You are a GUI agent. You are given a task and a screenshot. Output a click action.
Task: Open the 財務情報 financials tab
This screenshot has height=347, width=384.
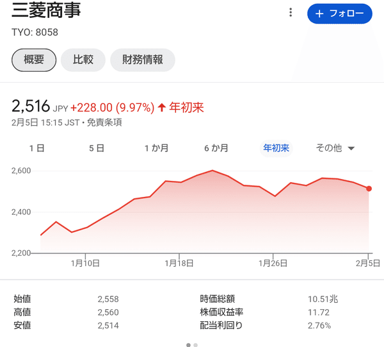tap(143, 60)
